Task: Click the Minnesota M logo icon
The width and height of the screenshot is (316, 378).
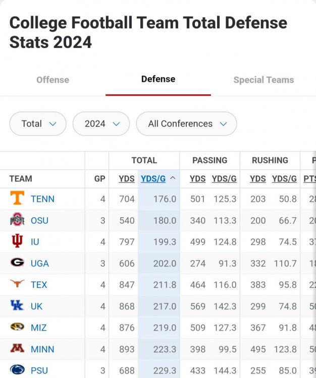Action: (x=17, y=349)
